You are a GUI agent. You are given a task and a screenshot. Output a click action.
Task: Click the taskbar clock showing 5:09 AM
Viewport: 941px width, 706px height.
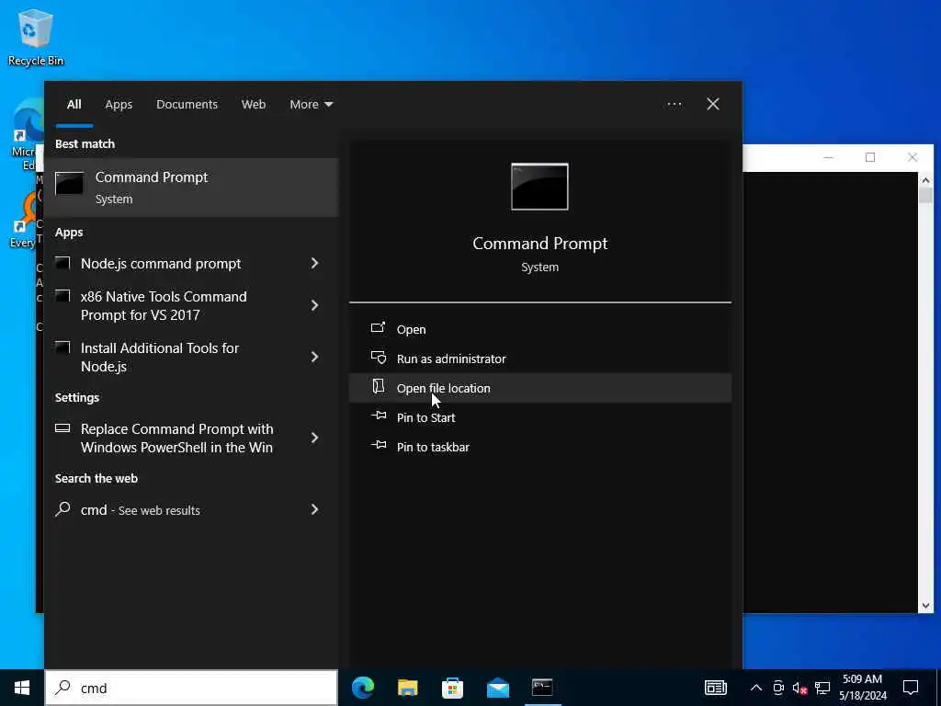pyautogui.click(x=862, y=688)
